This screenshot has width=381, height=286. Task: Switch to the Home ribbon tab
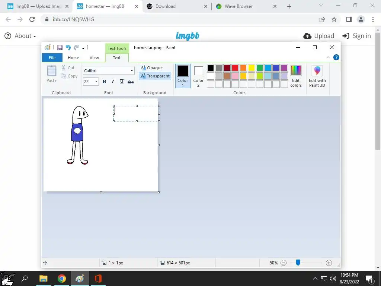click(x=73, y=58)
